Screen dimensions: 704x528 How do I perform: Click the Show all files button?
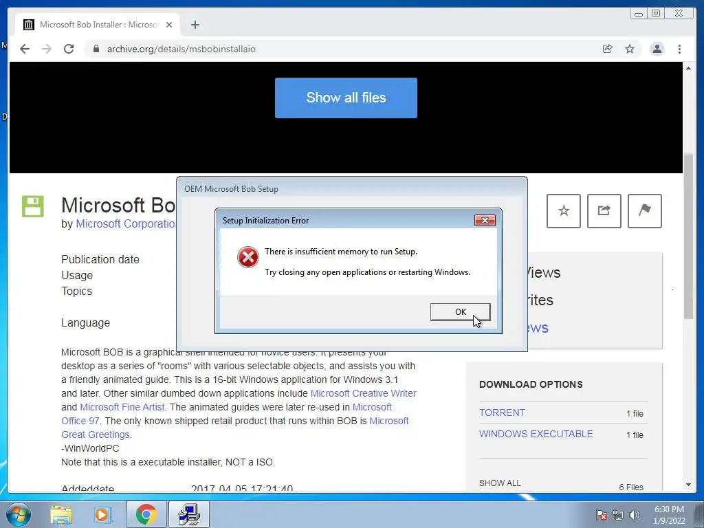point(346,98)
